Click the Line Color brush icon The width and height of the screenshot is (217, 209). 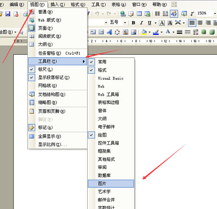[156, 32]
